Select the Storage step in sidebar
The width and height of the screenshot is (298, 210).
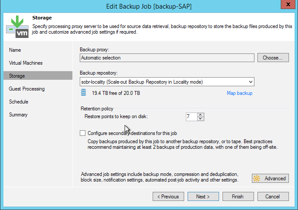point(17,76)
